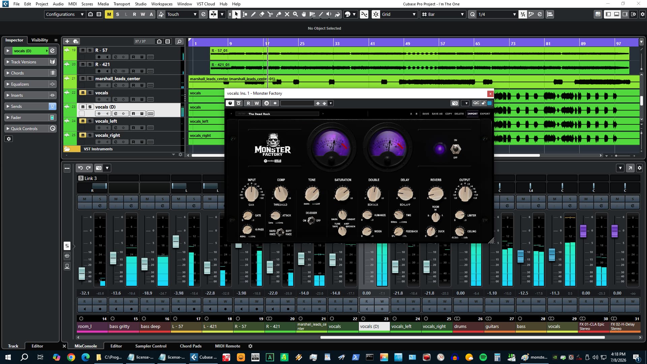The width and height of the screenshot is (647, 364).
Task: Open the Transport menu
Action: tap(122, 4)
